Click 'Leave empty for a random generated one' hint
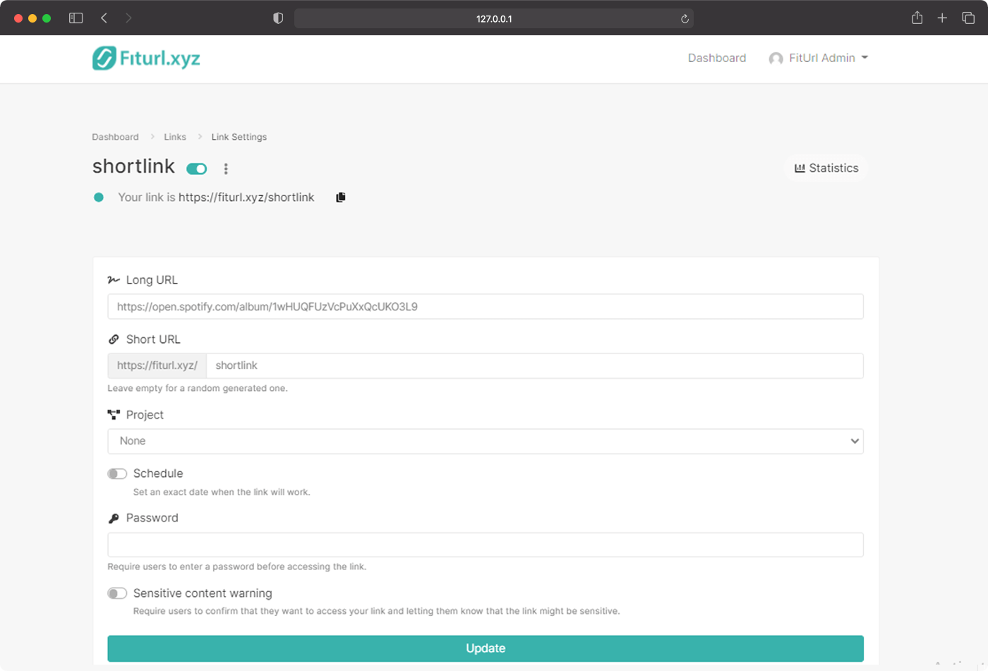The image size is (988, 671). coord(198,388)
